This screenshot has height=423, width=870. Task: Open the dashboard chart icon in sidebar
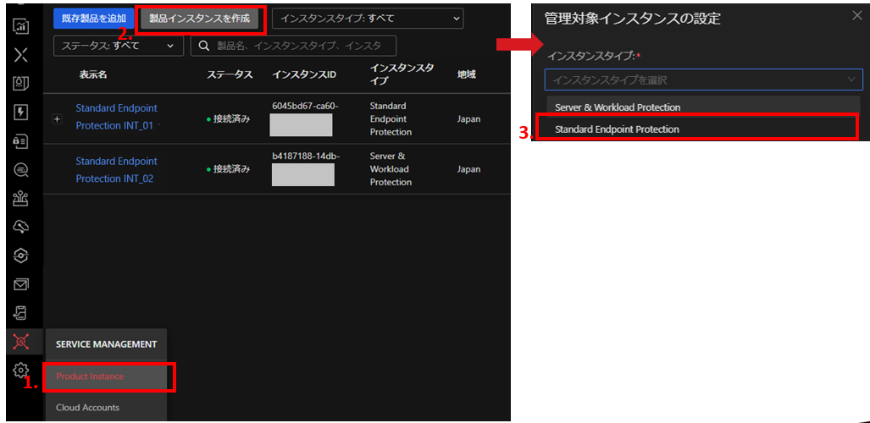(x=21, y=26)
